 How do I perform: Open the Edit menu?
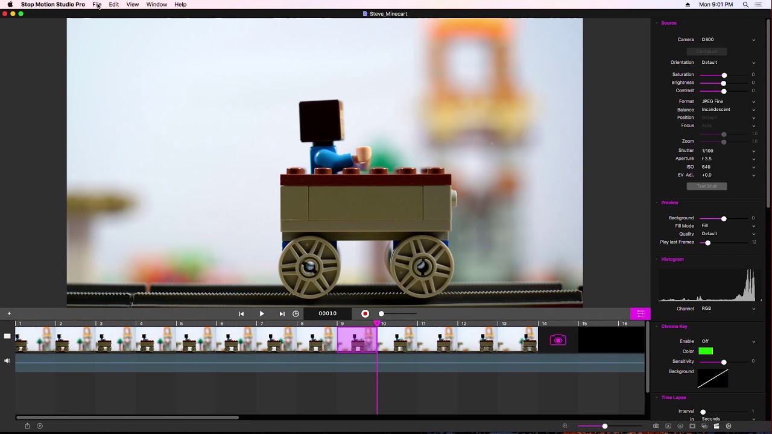[113, 4]
